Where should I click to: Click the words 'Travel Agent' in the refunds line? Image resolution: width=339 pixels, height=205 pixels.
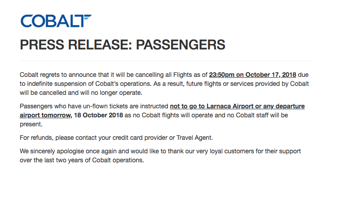click(x=194, y=138)
